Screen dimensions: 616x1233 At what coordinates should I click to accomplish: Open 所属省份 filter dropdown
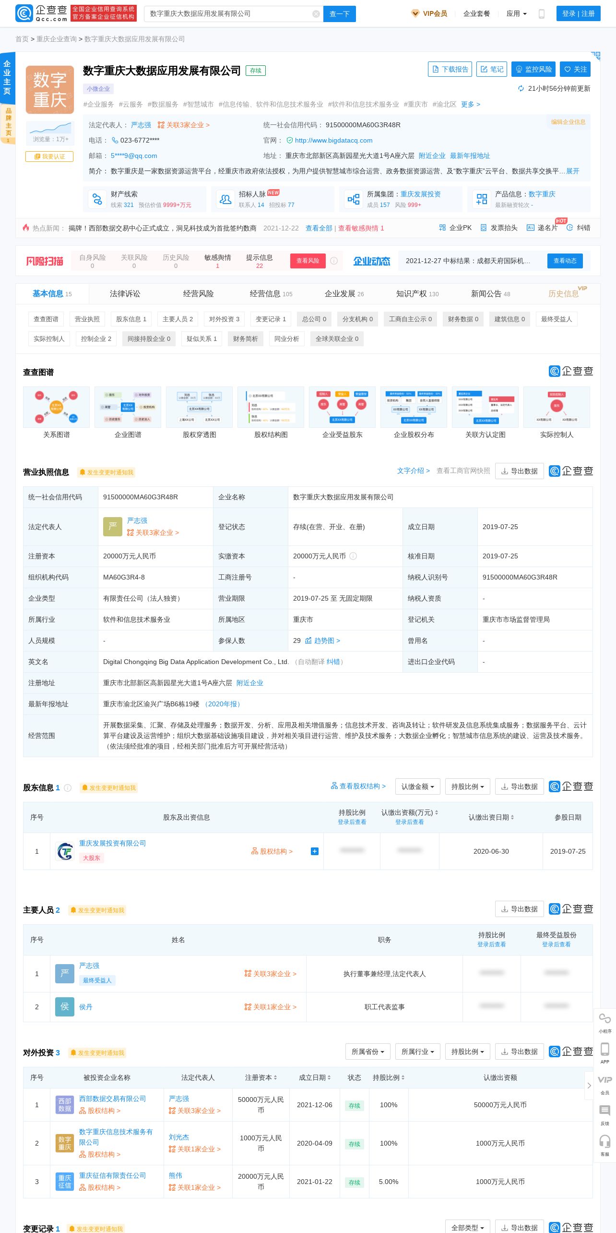(x=368, y=1052)
